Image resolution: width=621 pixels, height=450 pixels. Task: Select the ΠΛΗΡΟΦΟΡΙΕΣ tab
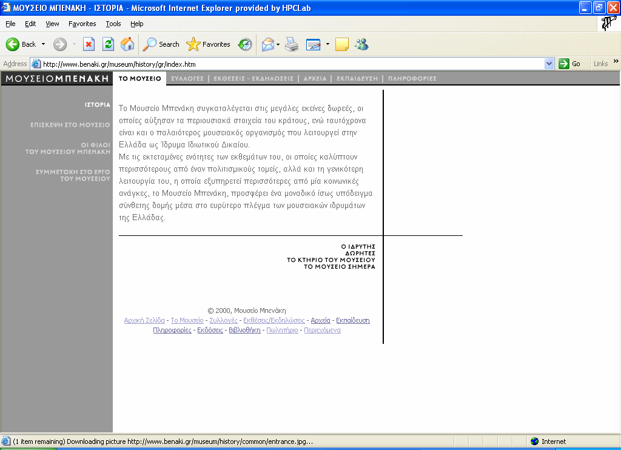point(412,78)
